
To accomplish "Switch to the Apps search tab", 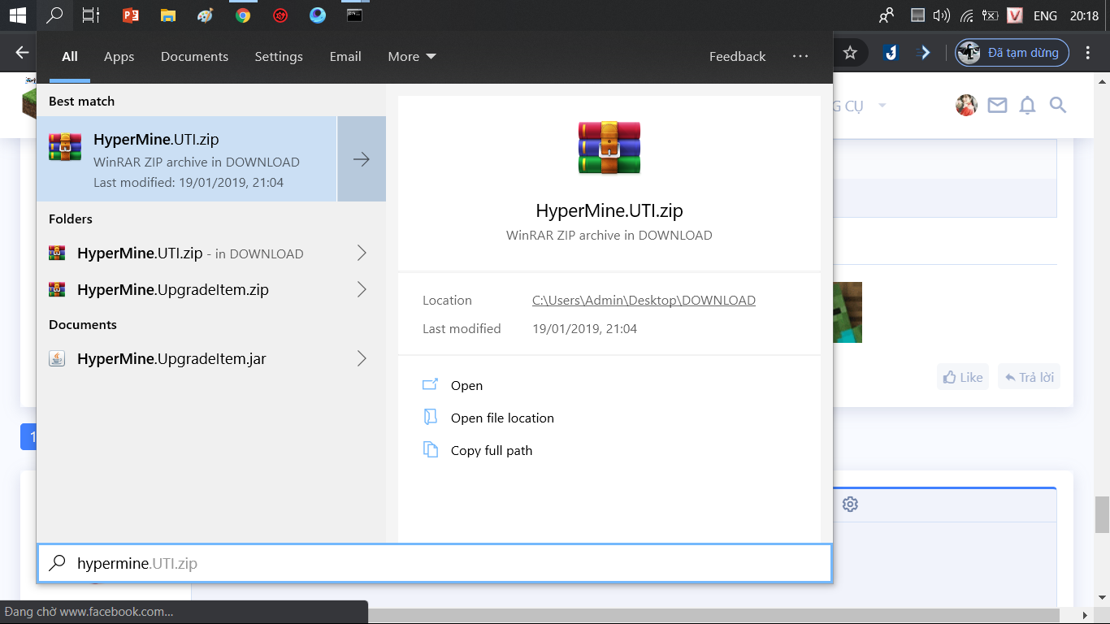I will coord(119,56).
